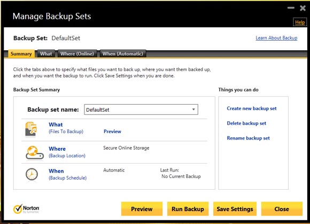Image resolution: width=310 pixels, height=224 pixels.
Task: Click the Run Backup button
Action: tap(188, 209)
